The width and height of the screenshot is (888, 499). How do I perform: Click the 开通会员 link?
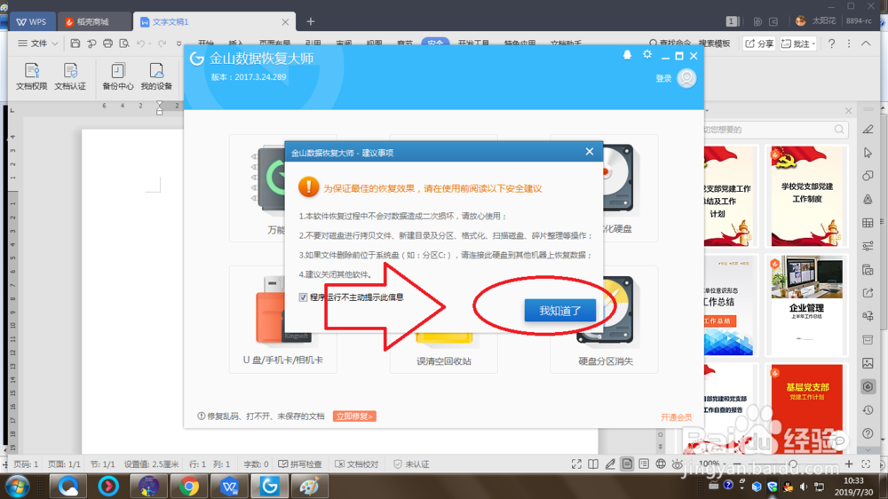click(x=676, y=417)
